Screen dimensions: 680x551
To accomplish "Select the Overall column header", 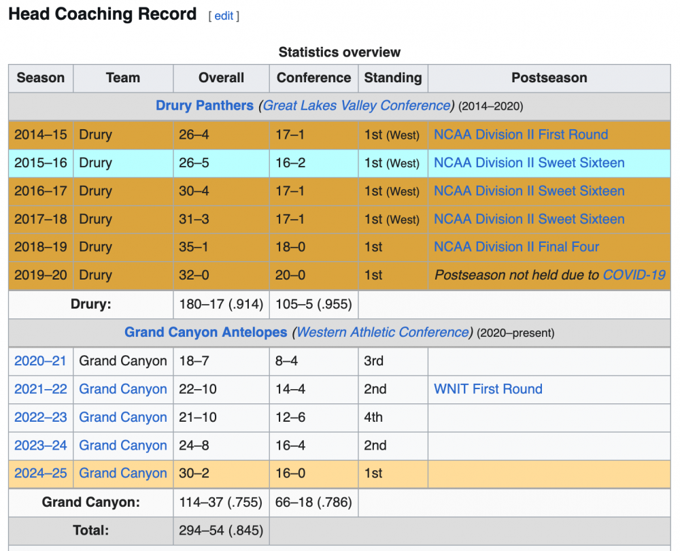I will [221, 78].
